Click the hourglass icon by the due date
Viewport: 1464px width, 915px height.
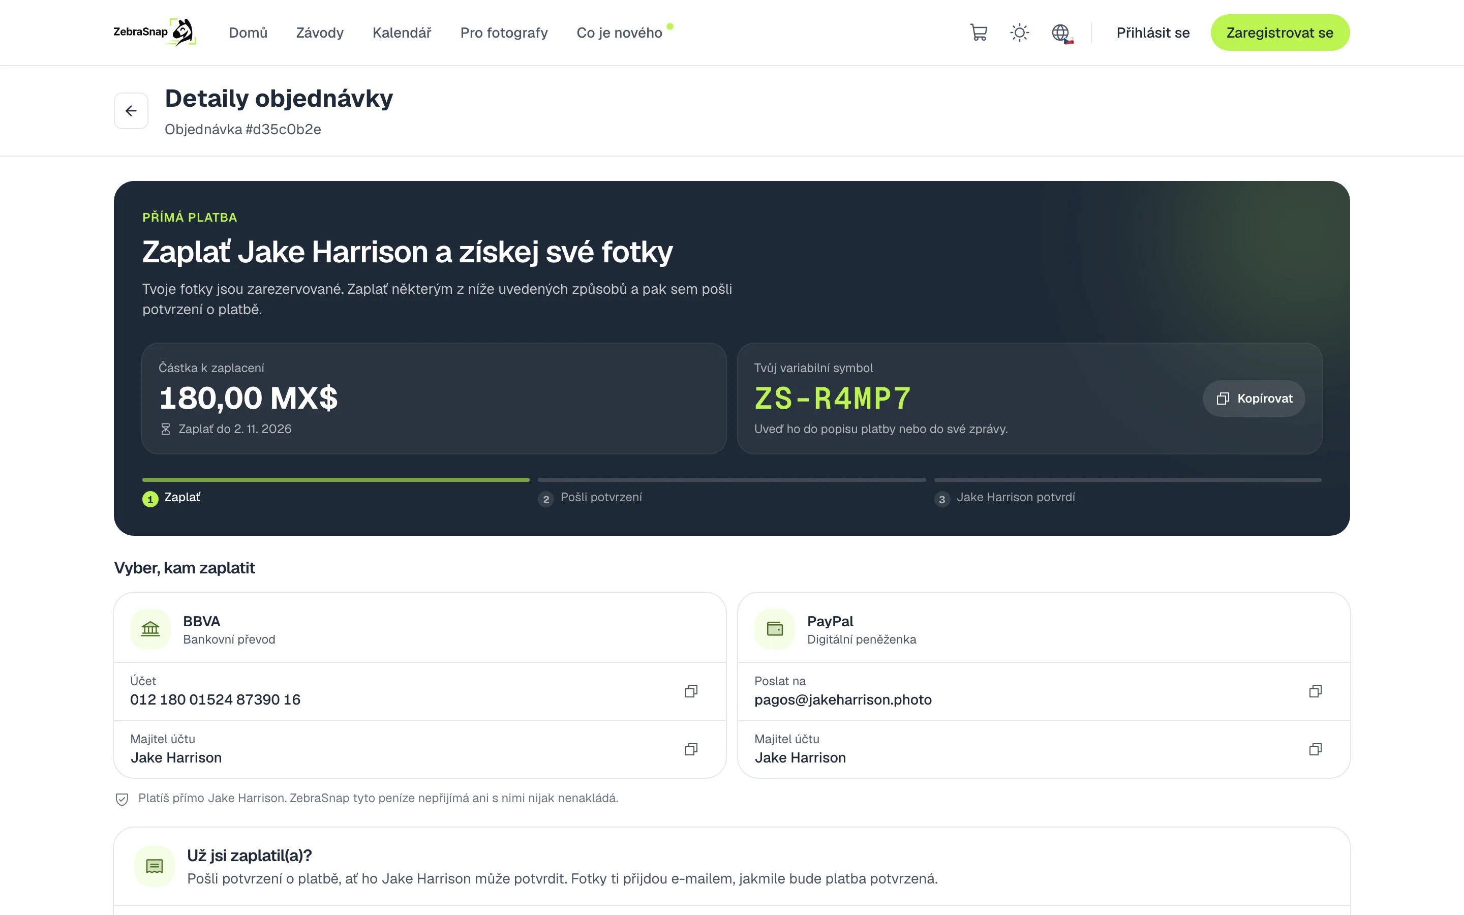tap(165, 429)
